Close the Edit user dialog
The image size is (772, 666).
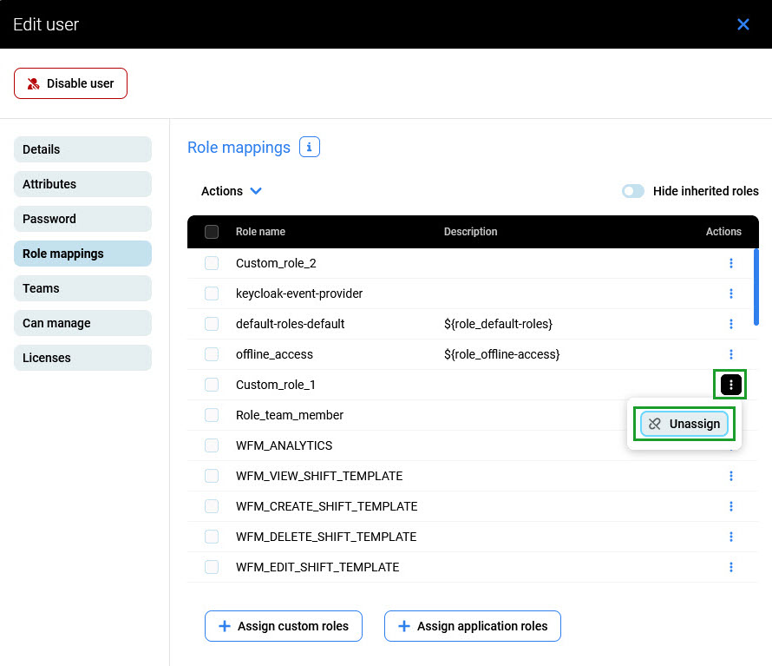click(x=743, y=24)
